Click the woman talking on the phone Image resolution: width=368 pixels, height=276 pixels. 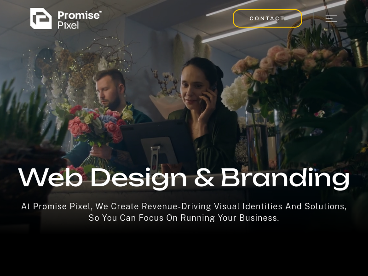[204, 113]
